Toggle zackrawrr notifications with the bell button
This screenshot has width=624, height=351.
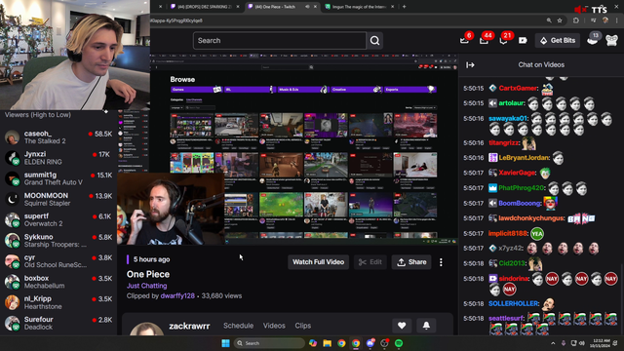[426, 326]
